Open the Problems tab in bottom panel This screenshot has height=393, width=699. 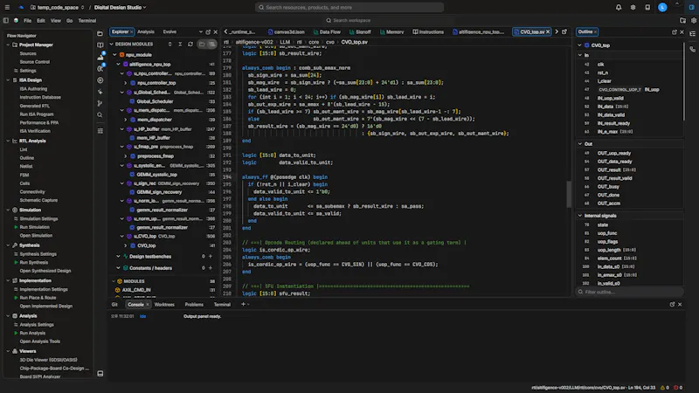click(x=194, y=305)
